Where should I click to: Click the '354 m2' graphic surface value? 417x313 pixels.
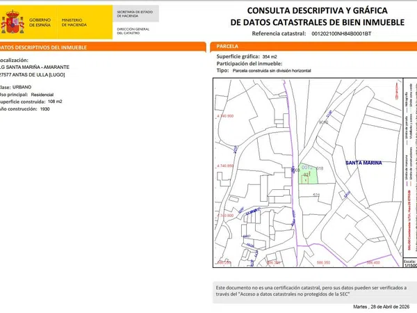(x=270, y=57)
